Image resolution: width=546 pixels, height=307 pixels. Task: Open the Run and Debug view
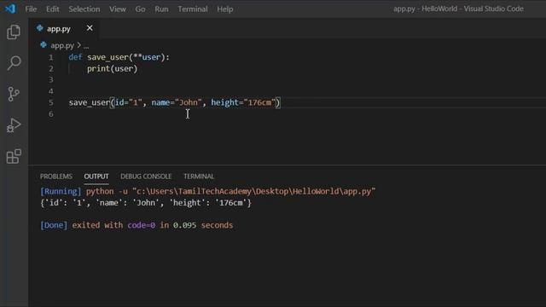(14, 125)
